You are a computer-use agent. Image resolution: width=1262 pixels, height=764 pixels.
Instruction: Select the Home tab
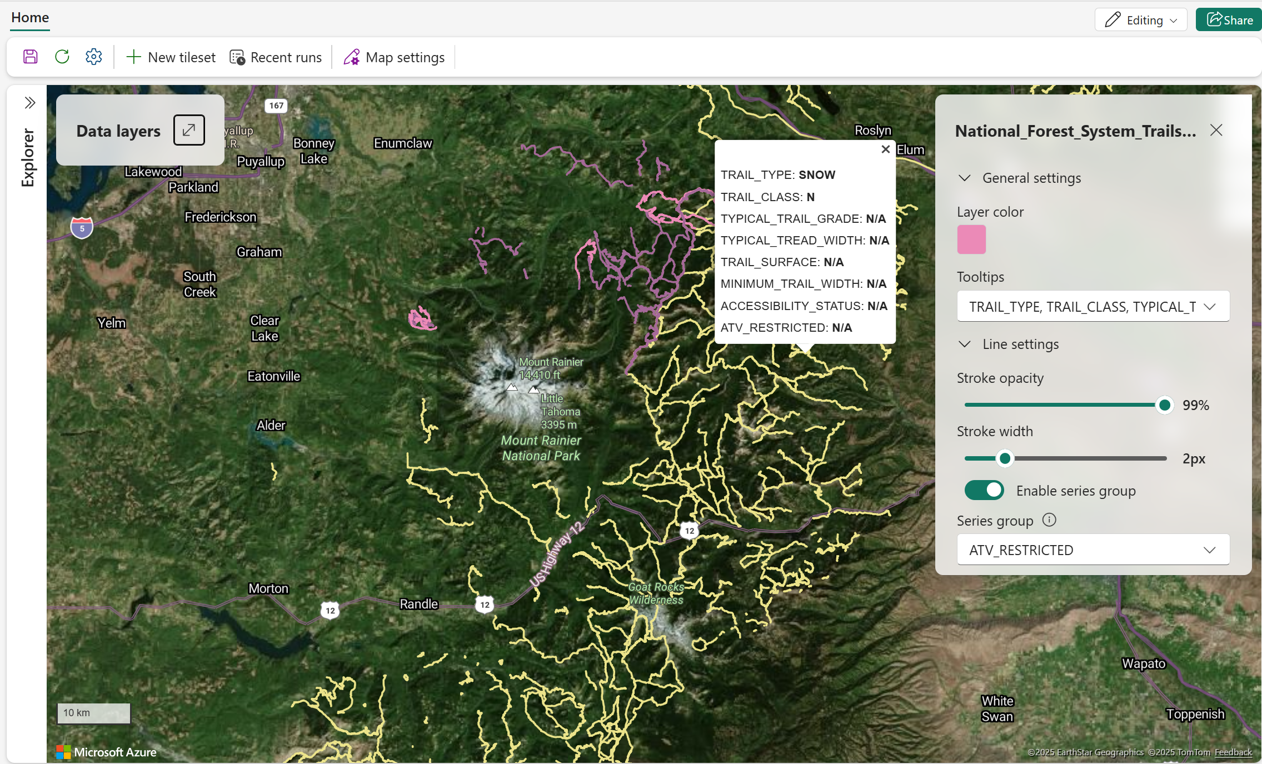point(30,18)
